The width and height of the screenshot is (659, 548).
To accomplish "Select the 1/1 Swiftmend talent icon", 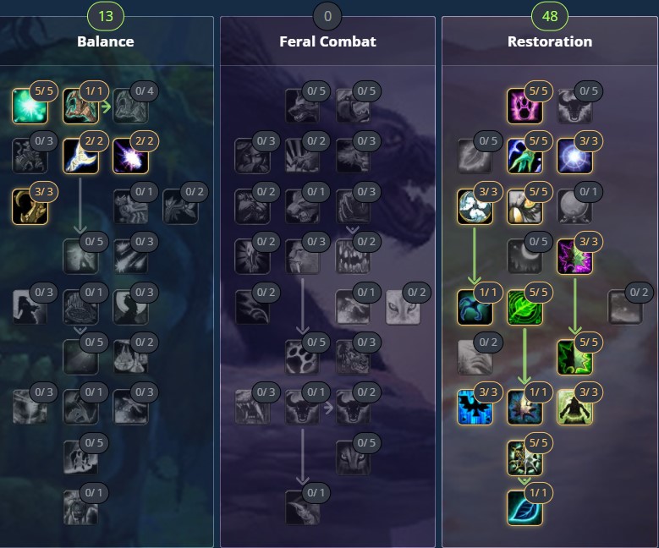I will pos(524,408).
